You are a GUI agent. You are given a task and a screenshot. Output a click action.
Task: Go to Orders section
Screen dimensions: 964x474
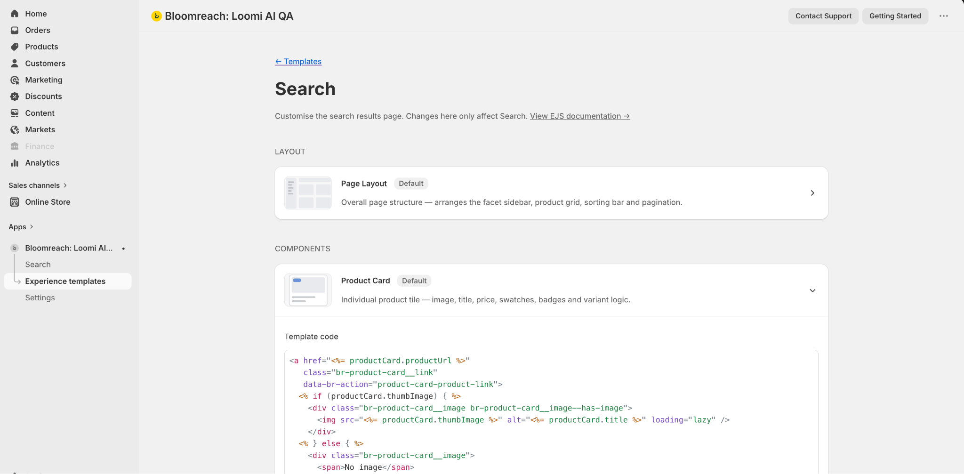click(x=38, y=30)
